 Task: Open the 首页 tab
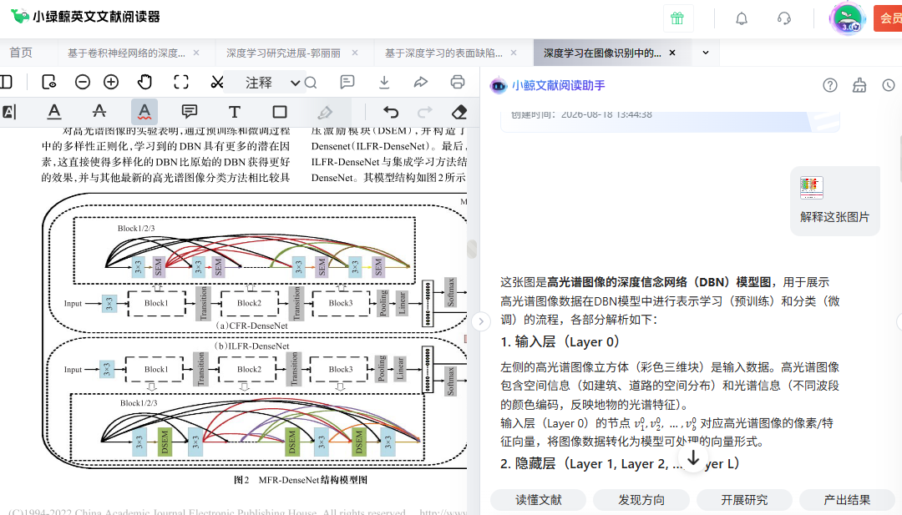21,53
